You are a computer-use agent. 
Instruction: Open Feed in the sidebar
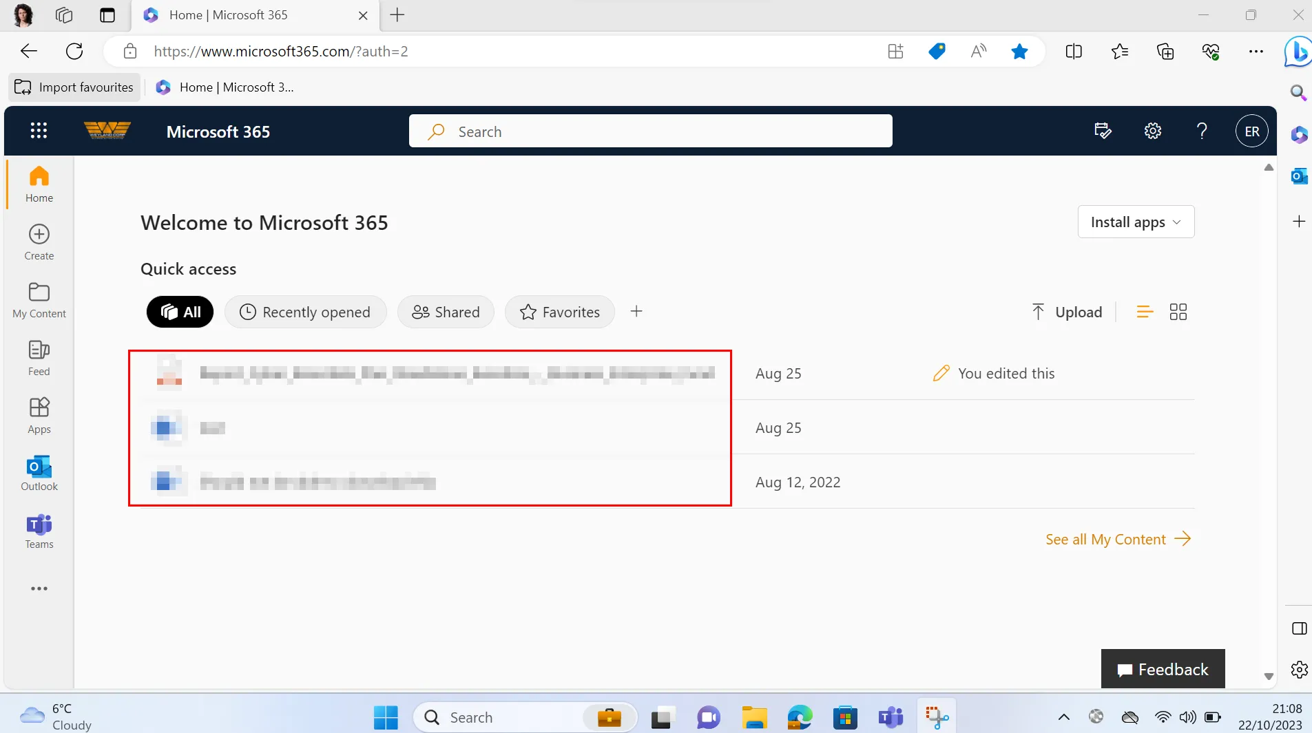click(x=39, y=357)
